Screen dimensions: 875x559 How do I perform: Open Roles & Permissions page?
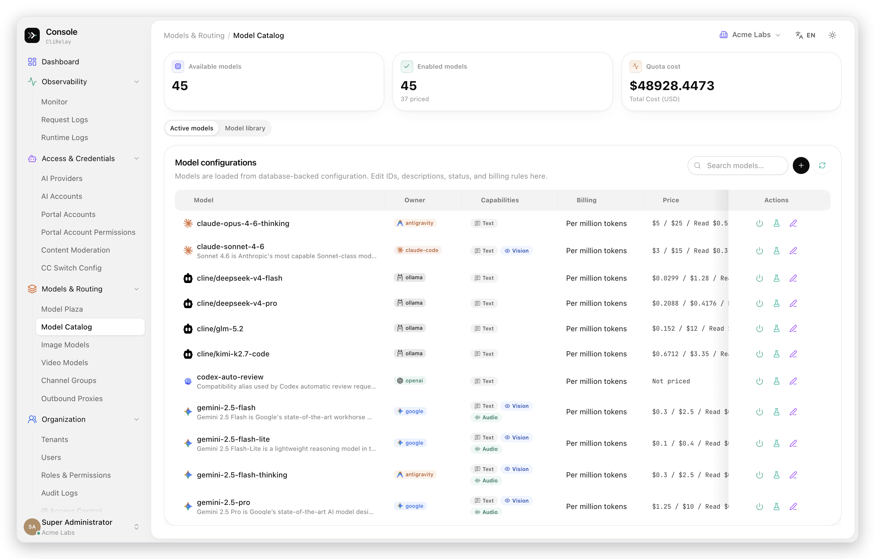tap(75, 475)
